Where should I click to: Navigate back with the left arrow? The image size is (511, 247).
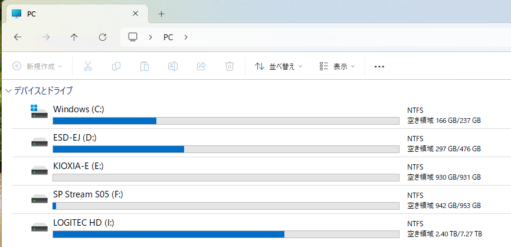18,37
